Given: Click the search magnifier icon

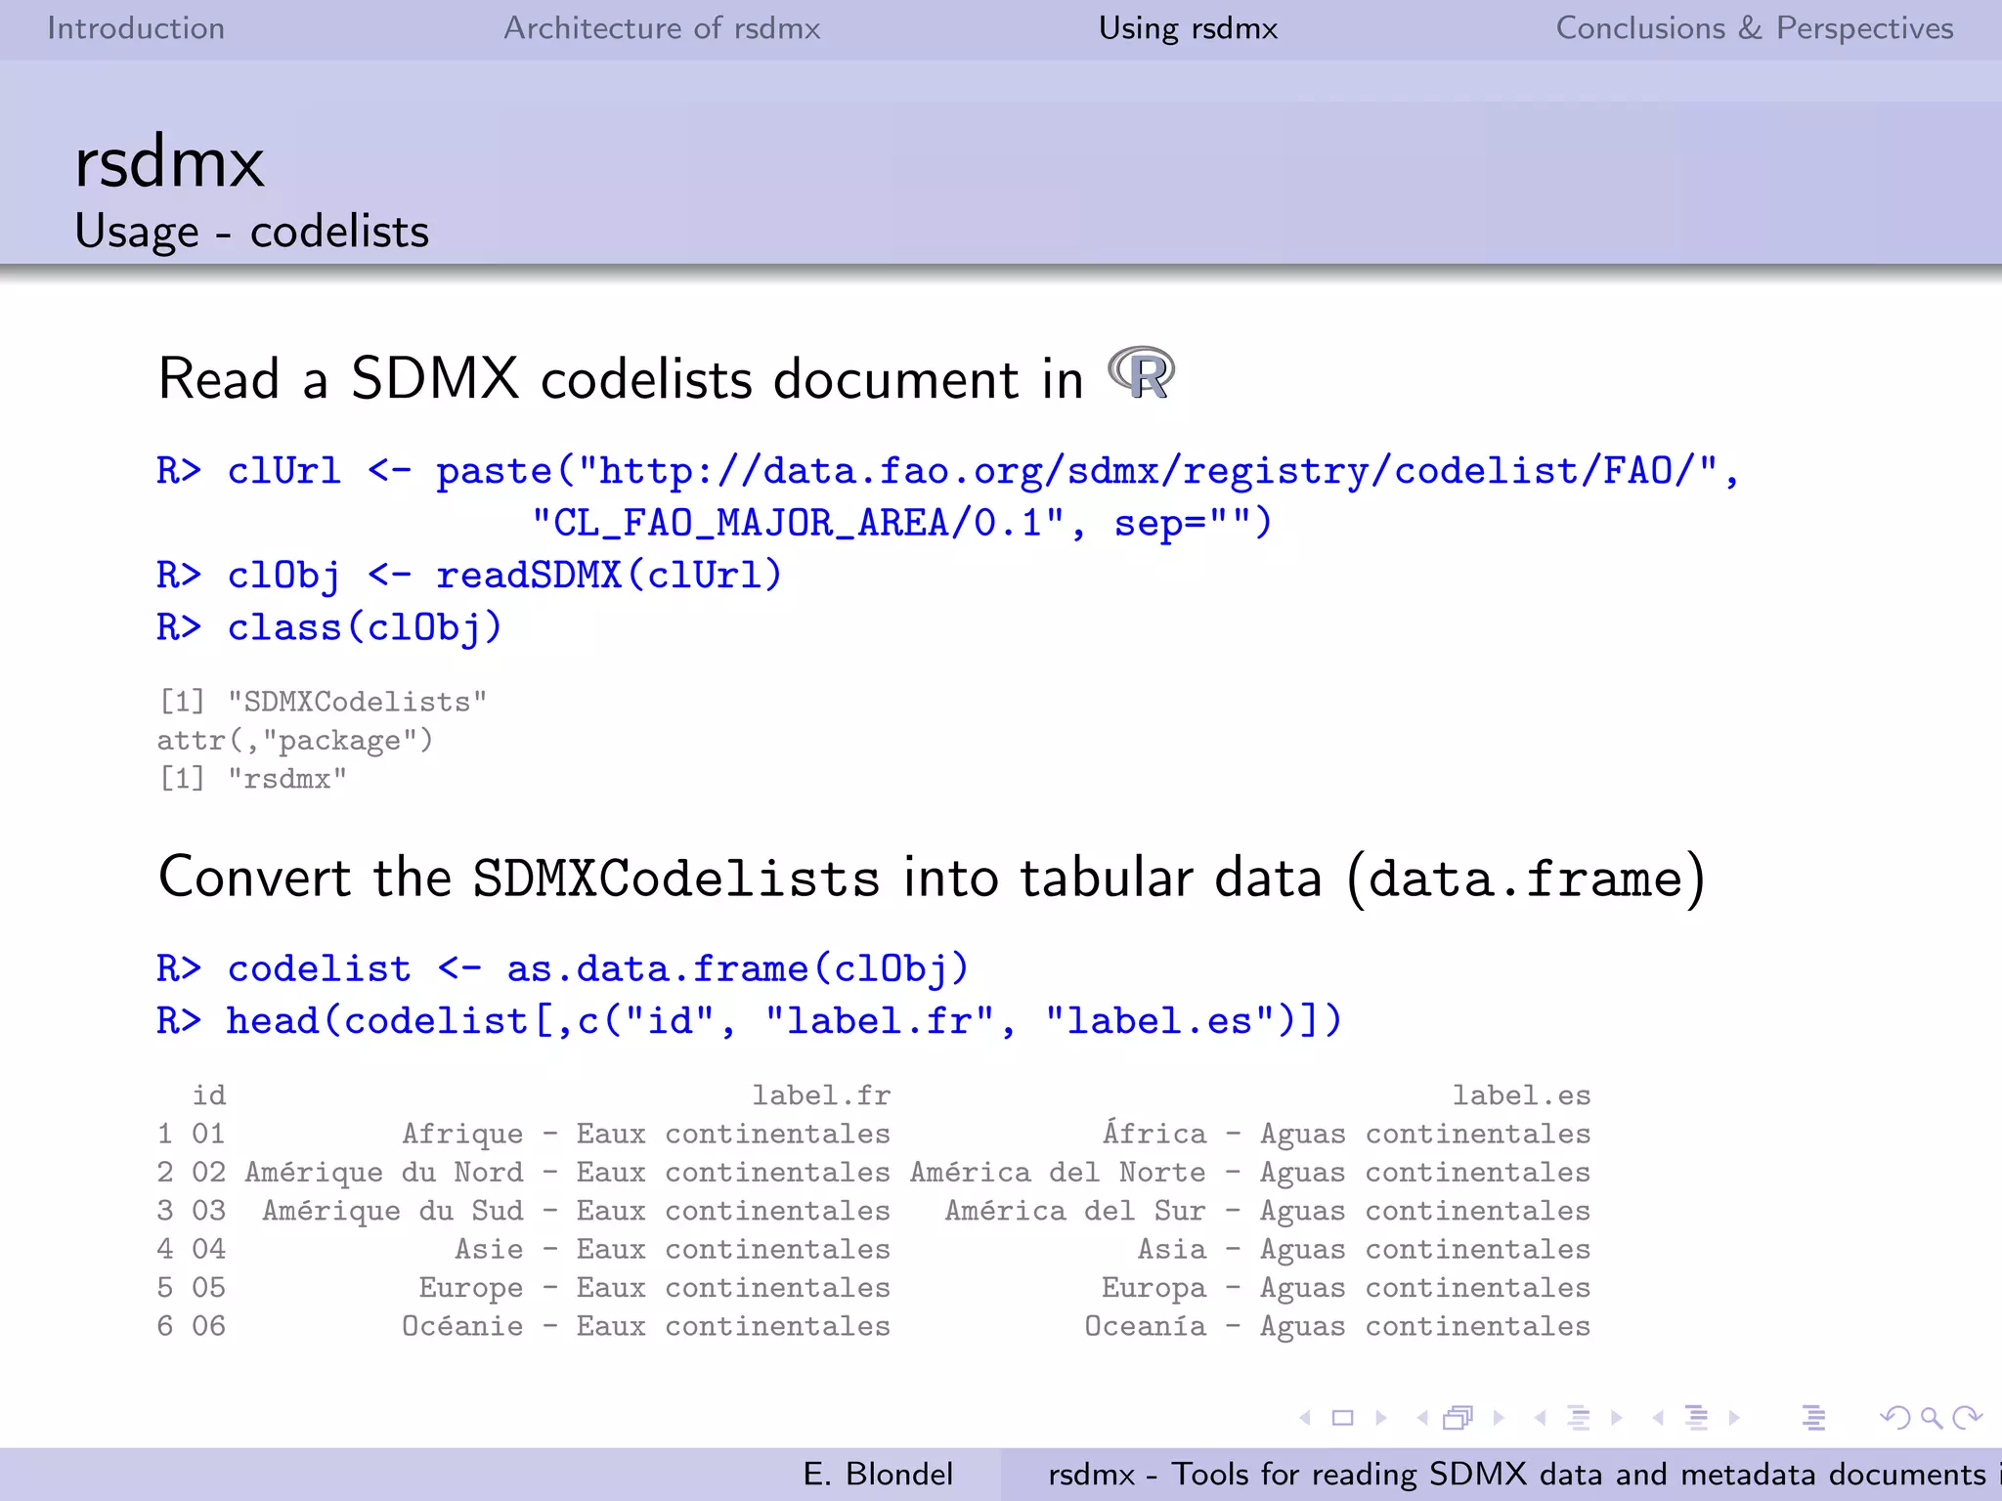Looking at the screenshot, I should (1931, 1417).
